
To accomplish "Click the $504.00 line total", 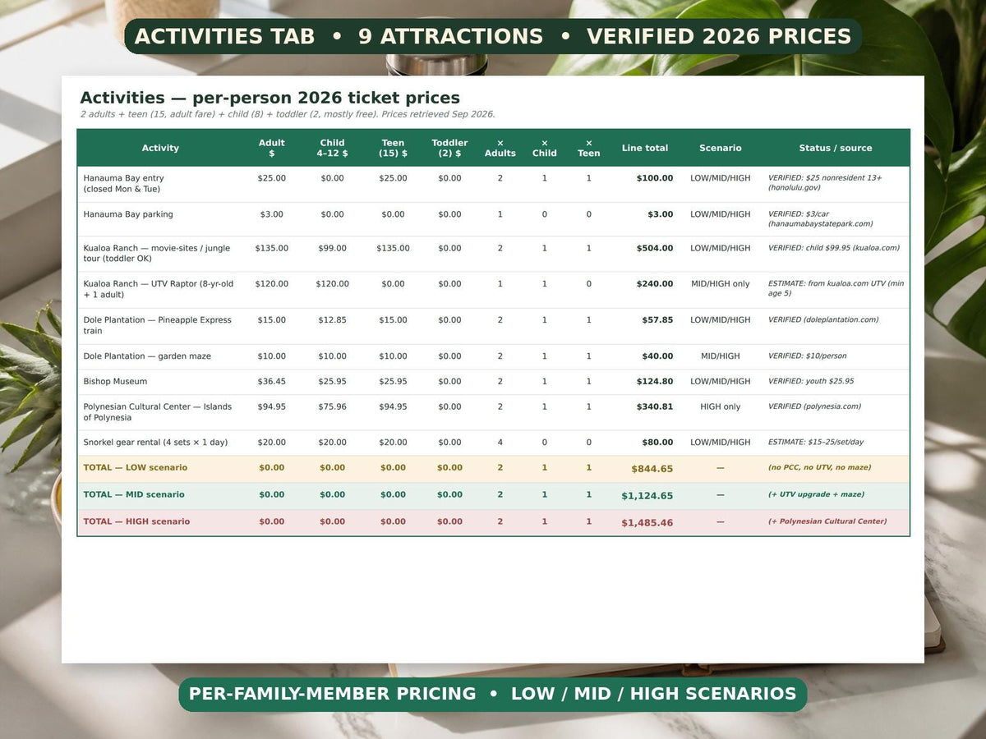I will point(655,248).
